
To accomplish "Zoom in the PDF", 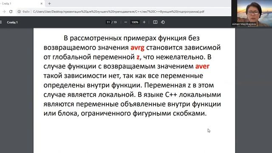I will 144,22.
